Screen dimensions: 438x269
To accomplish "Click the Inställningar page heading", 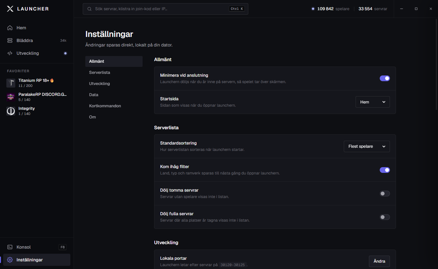I will tap(109, 34).
